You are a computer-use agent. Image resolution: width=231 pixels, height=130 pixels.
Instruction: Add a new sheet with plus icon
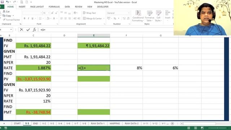point(173,123)
